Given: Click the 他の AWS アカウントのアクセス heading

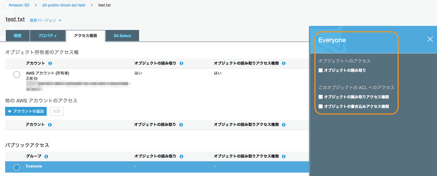Looking at the screenshot, I should click(x=41, y=100).
